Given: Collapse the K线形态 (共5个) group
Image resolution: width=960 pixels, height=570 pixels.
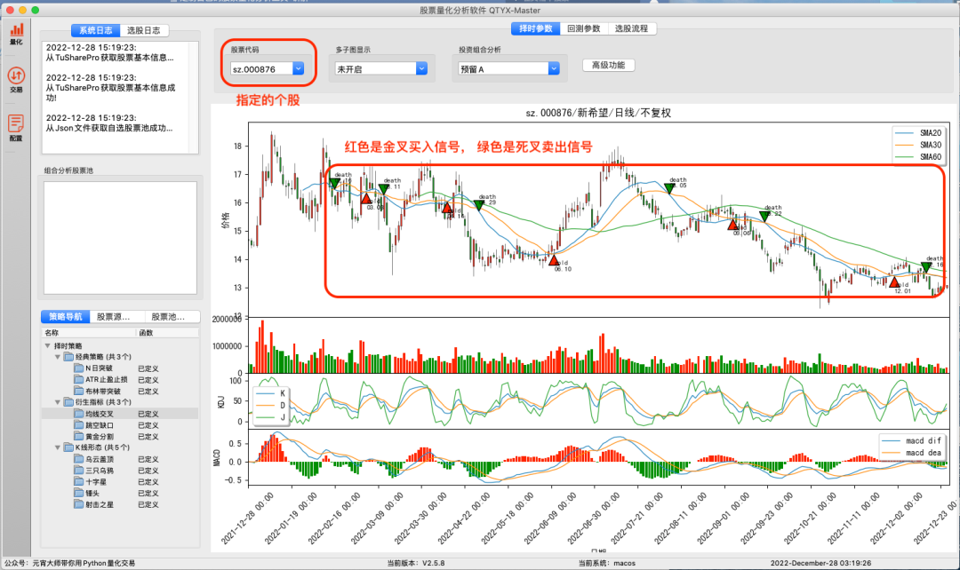Looking at the screenshot, I should (x=58, y=447).
